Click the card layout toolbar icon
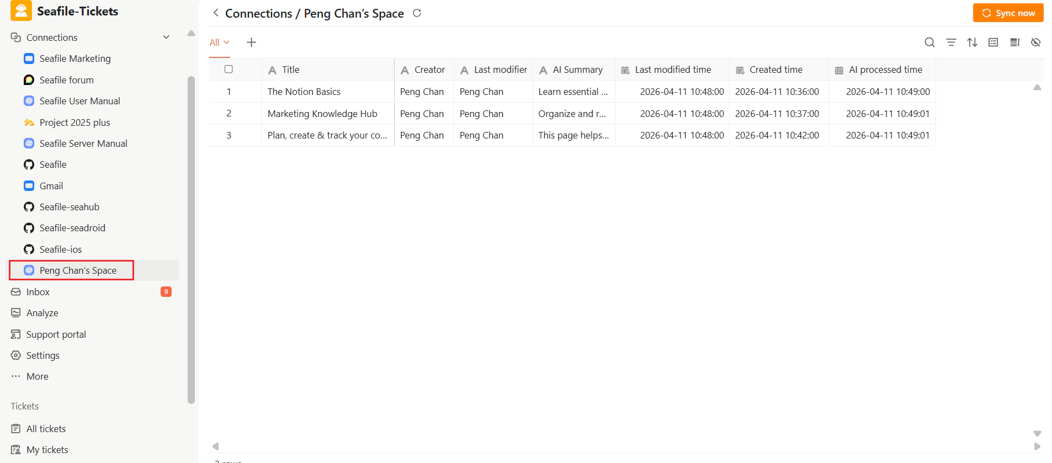Viewport: 1052px width, 463px height. tap(993, 42)
